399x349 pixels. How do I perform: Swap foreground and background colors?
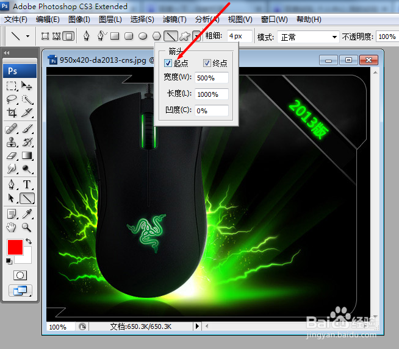[x=29, y=241]
